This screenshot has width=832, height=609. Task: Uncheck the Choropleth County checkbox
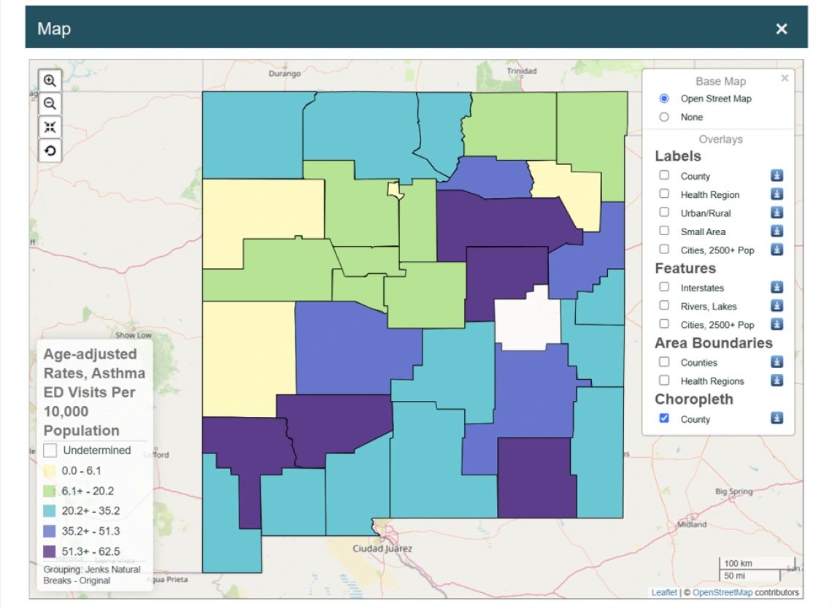(664, 418)
